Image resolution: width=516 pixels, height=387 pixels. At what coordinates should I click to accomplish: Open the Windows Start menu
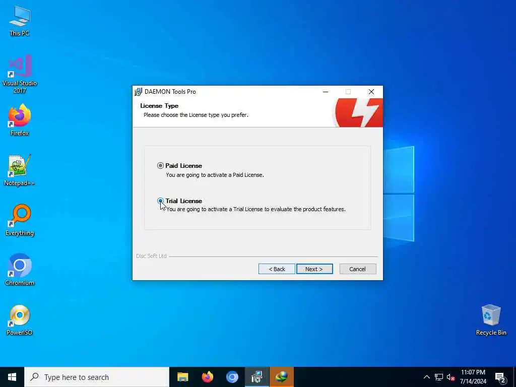pos(12,377)
